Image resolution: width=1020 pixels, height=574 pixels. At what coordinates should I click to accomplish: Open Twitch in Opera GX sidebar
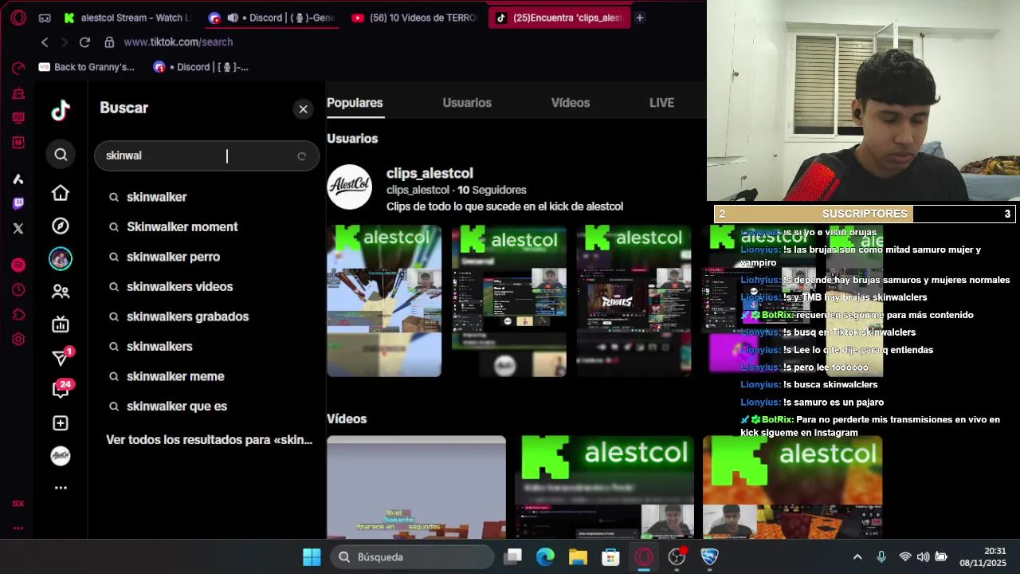[x=18, y=203]
